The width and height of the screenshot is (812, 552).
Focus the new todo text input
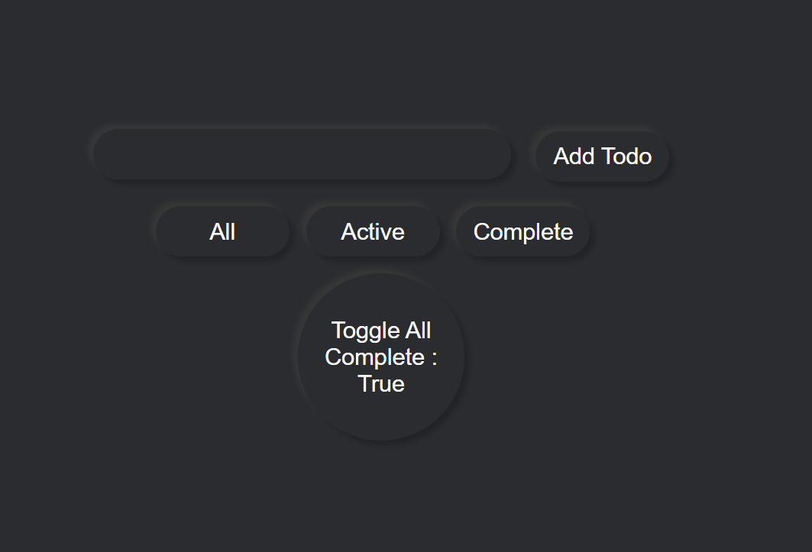302,154
